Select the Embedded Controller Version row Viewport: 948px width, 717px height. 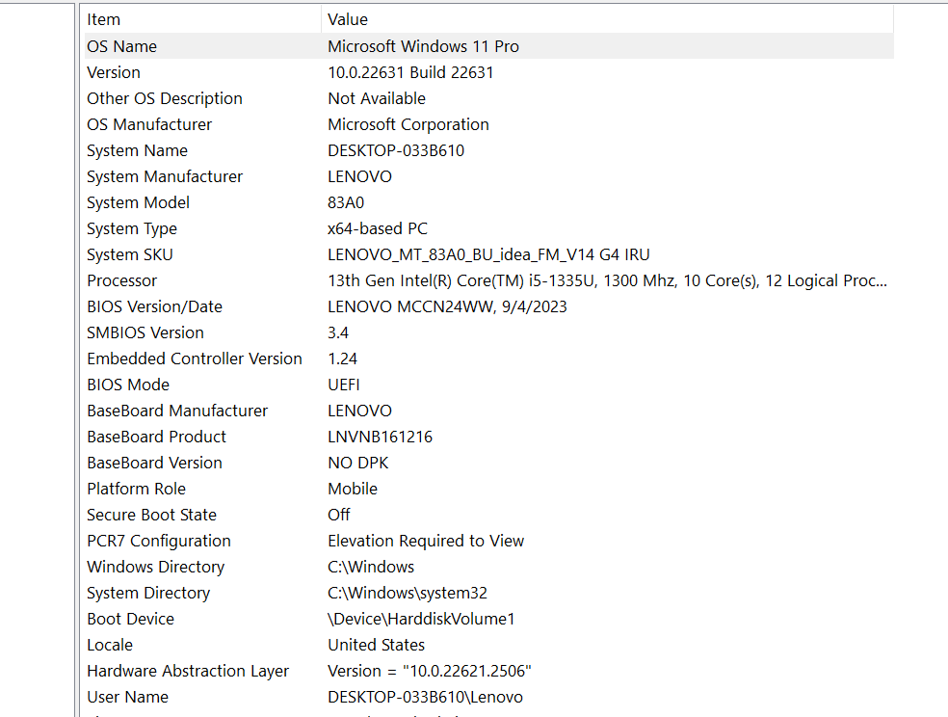tap(195, 358)
